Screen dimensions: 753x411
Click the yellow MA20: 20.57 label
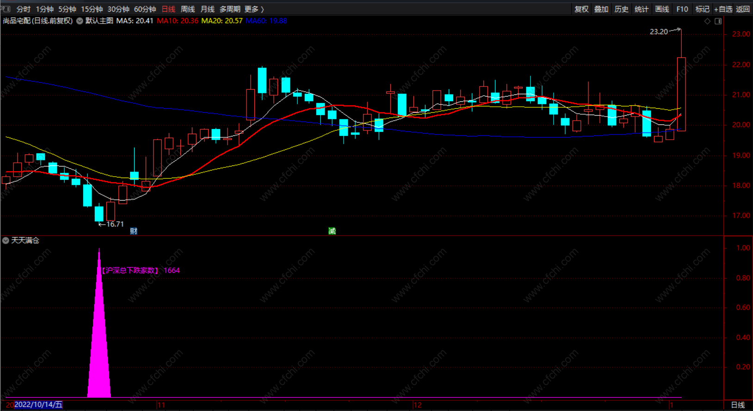click(222, 21)
